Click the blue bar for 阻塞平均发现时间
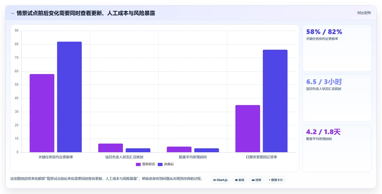Screen dimensions: 382x194 tap(207, 150)
